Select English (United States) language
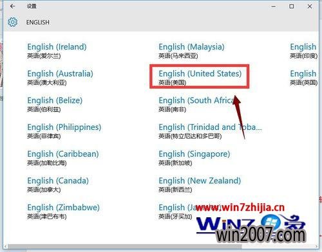Viewport: 322px width, 252px height. [200, 77]
